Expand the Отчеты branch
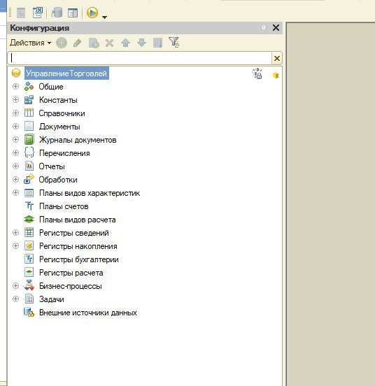The height and width of the screenshot is (386, 375). point(15,166)
